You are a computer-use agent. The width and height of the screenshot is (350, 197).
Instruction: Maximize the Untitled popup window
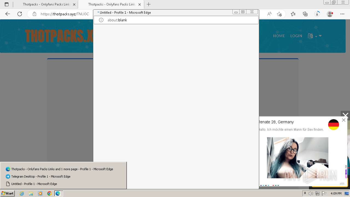tap(243, 12)
